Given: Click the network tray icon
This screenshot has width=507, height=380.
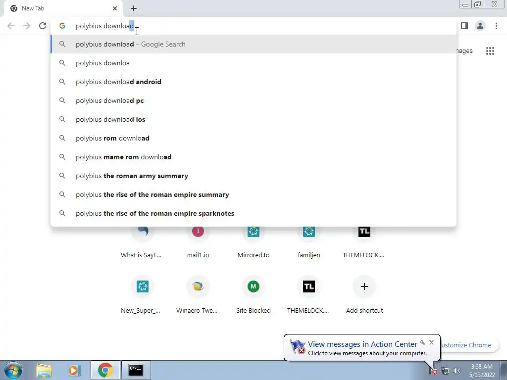Looking at the screenshot, I should click(x=445, y=371).
